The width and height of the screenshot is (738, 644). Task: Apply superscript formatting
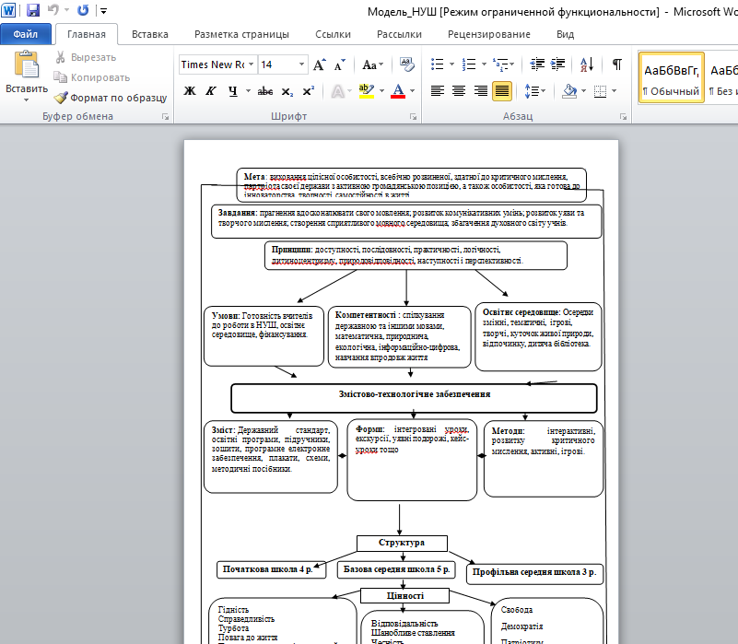click(x=309, y=91)
